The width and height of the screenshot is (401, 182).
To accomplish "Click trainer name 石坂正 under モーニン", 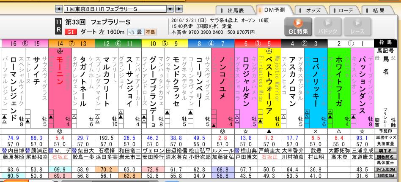I will pyautogui.click(x=60, y=157).
